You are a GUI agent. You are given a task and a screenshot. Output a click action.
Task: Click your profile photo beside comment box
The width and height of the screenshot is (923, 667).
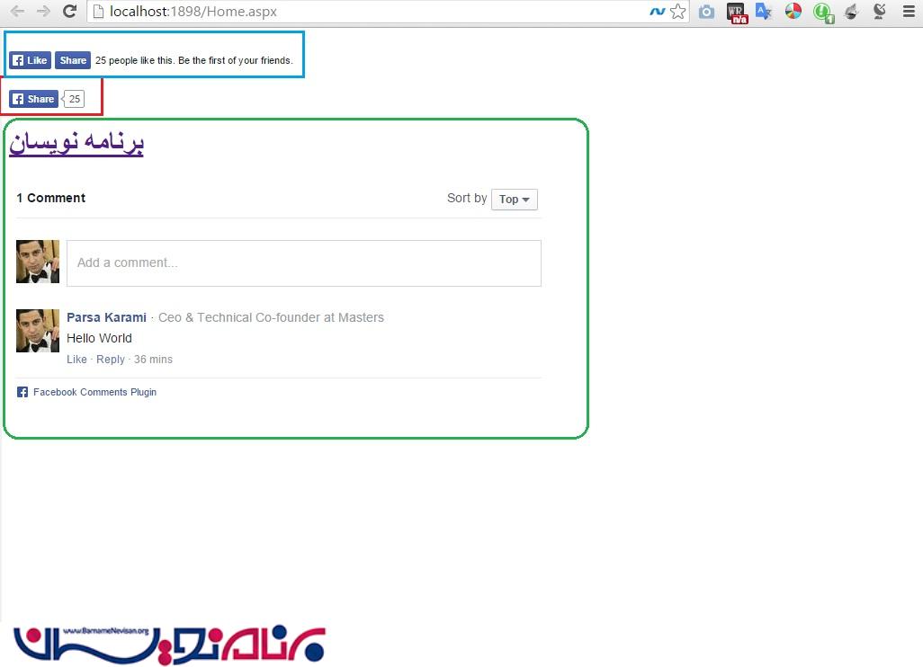click(x=38, y=262)
